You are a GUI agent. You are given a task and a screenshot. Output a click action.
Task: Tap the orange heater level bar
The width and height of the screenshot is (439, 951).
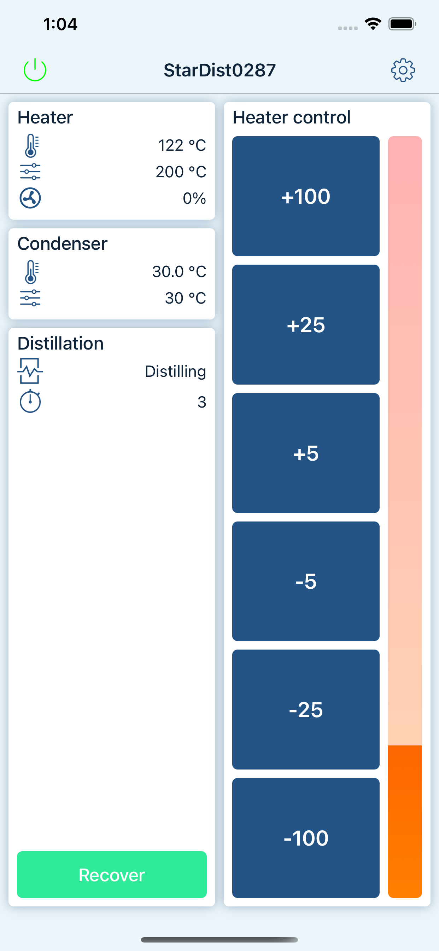[x=405, y=822]
